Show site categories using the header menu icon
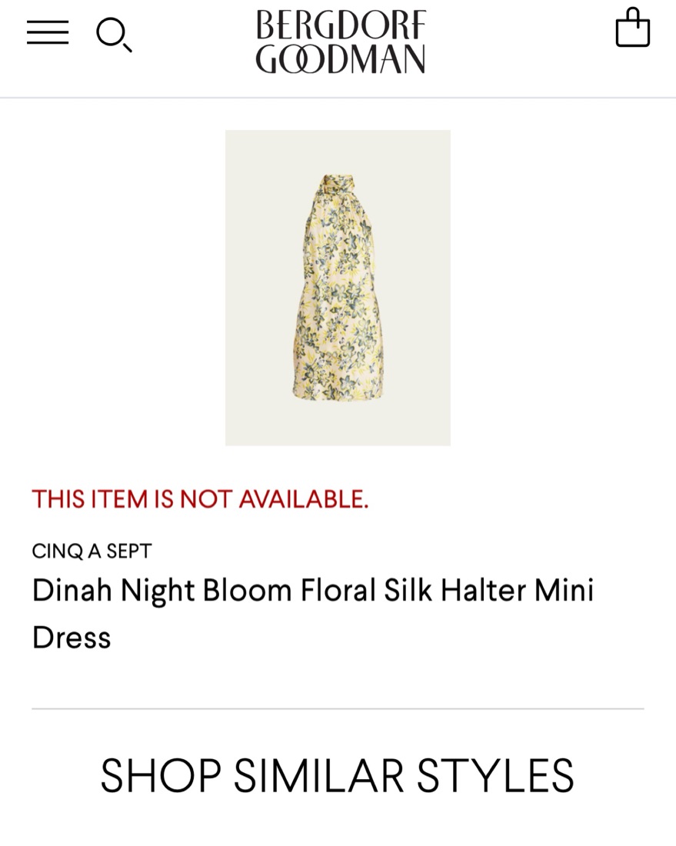Image resolution: width=676 pixels, height=846 pixels. (48, 32)
